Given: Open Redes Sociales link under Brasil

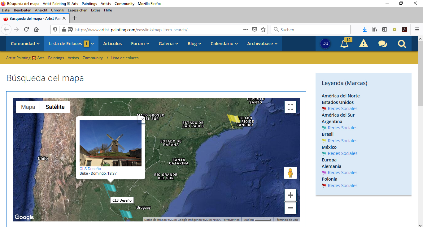Looking at the screenshot, I should tap(342, 141).
